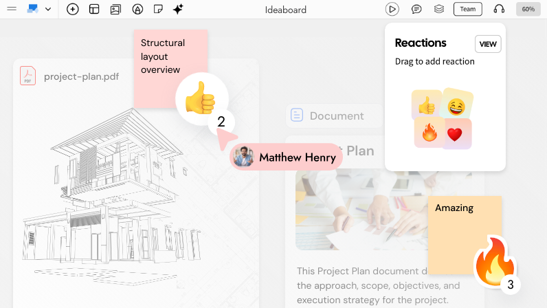This screenshot has width=547, height=308.
Task: Click the Document label text
Action: [x=337, y=116]
